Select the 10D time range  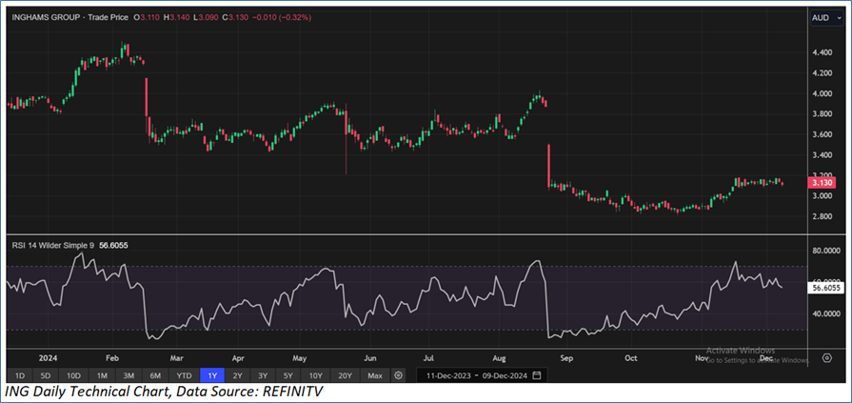tap(72, 375)
